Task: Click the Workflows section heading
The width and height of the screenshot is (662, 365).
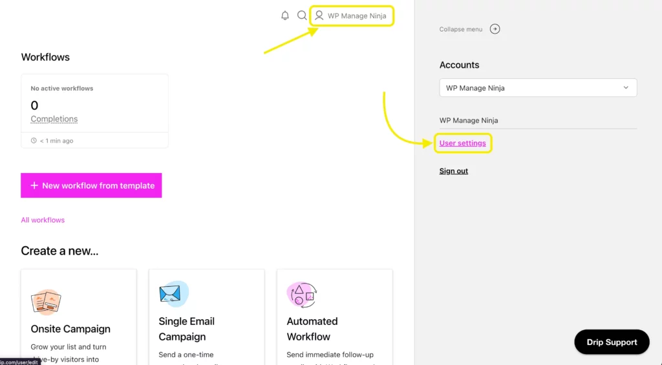Action: (x=45, y=57)
